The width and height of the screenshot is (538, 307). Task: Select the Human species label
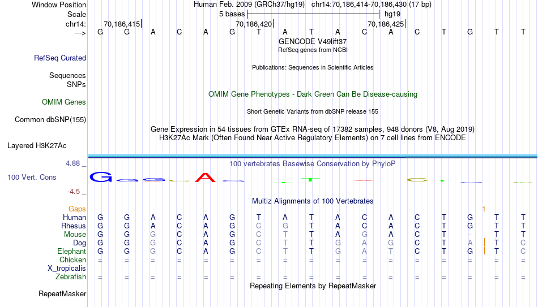(x=74, y=218)
